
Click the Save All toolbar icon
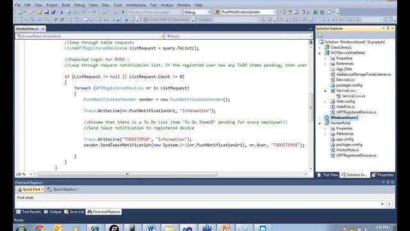coord(53,12)
